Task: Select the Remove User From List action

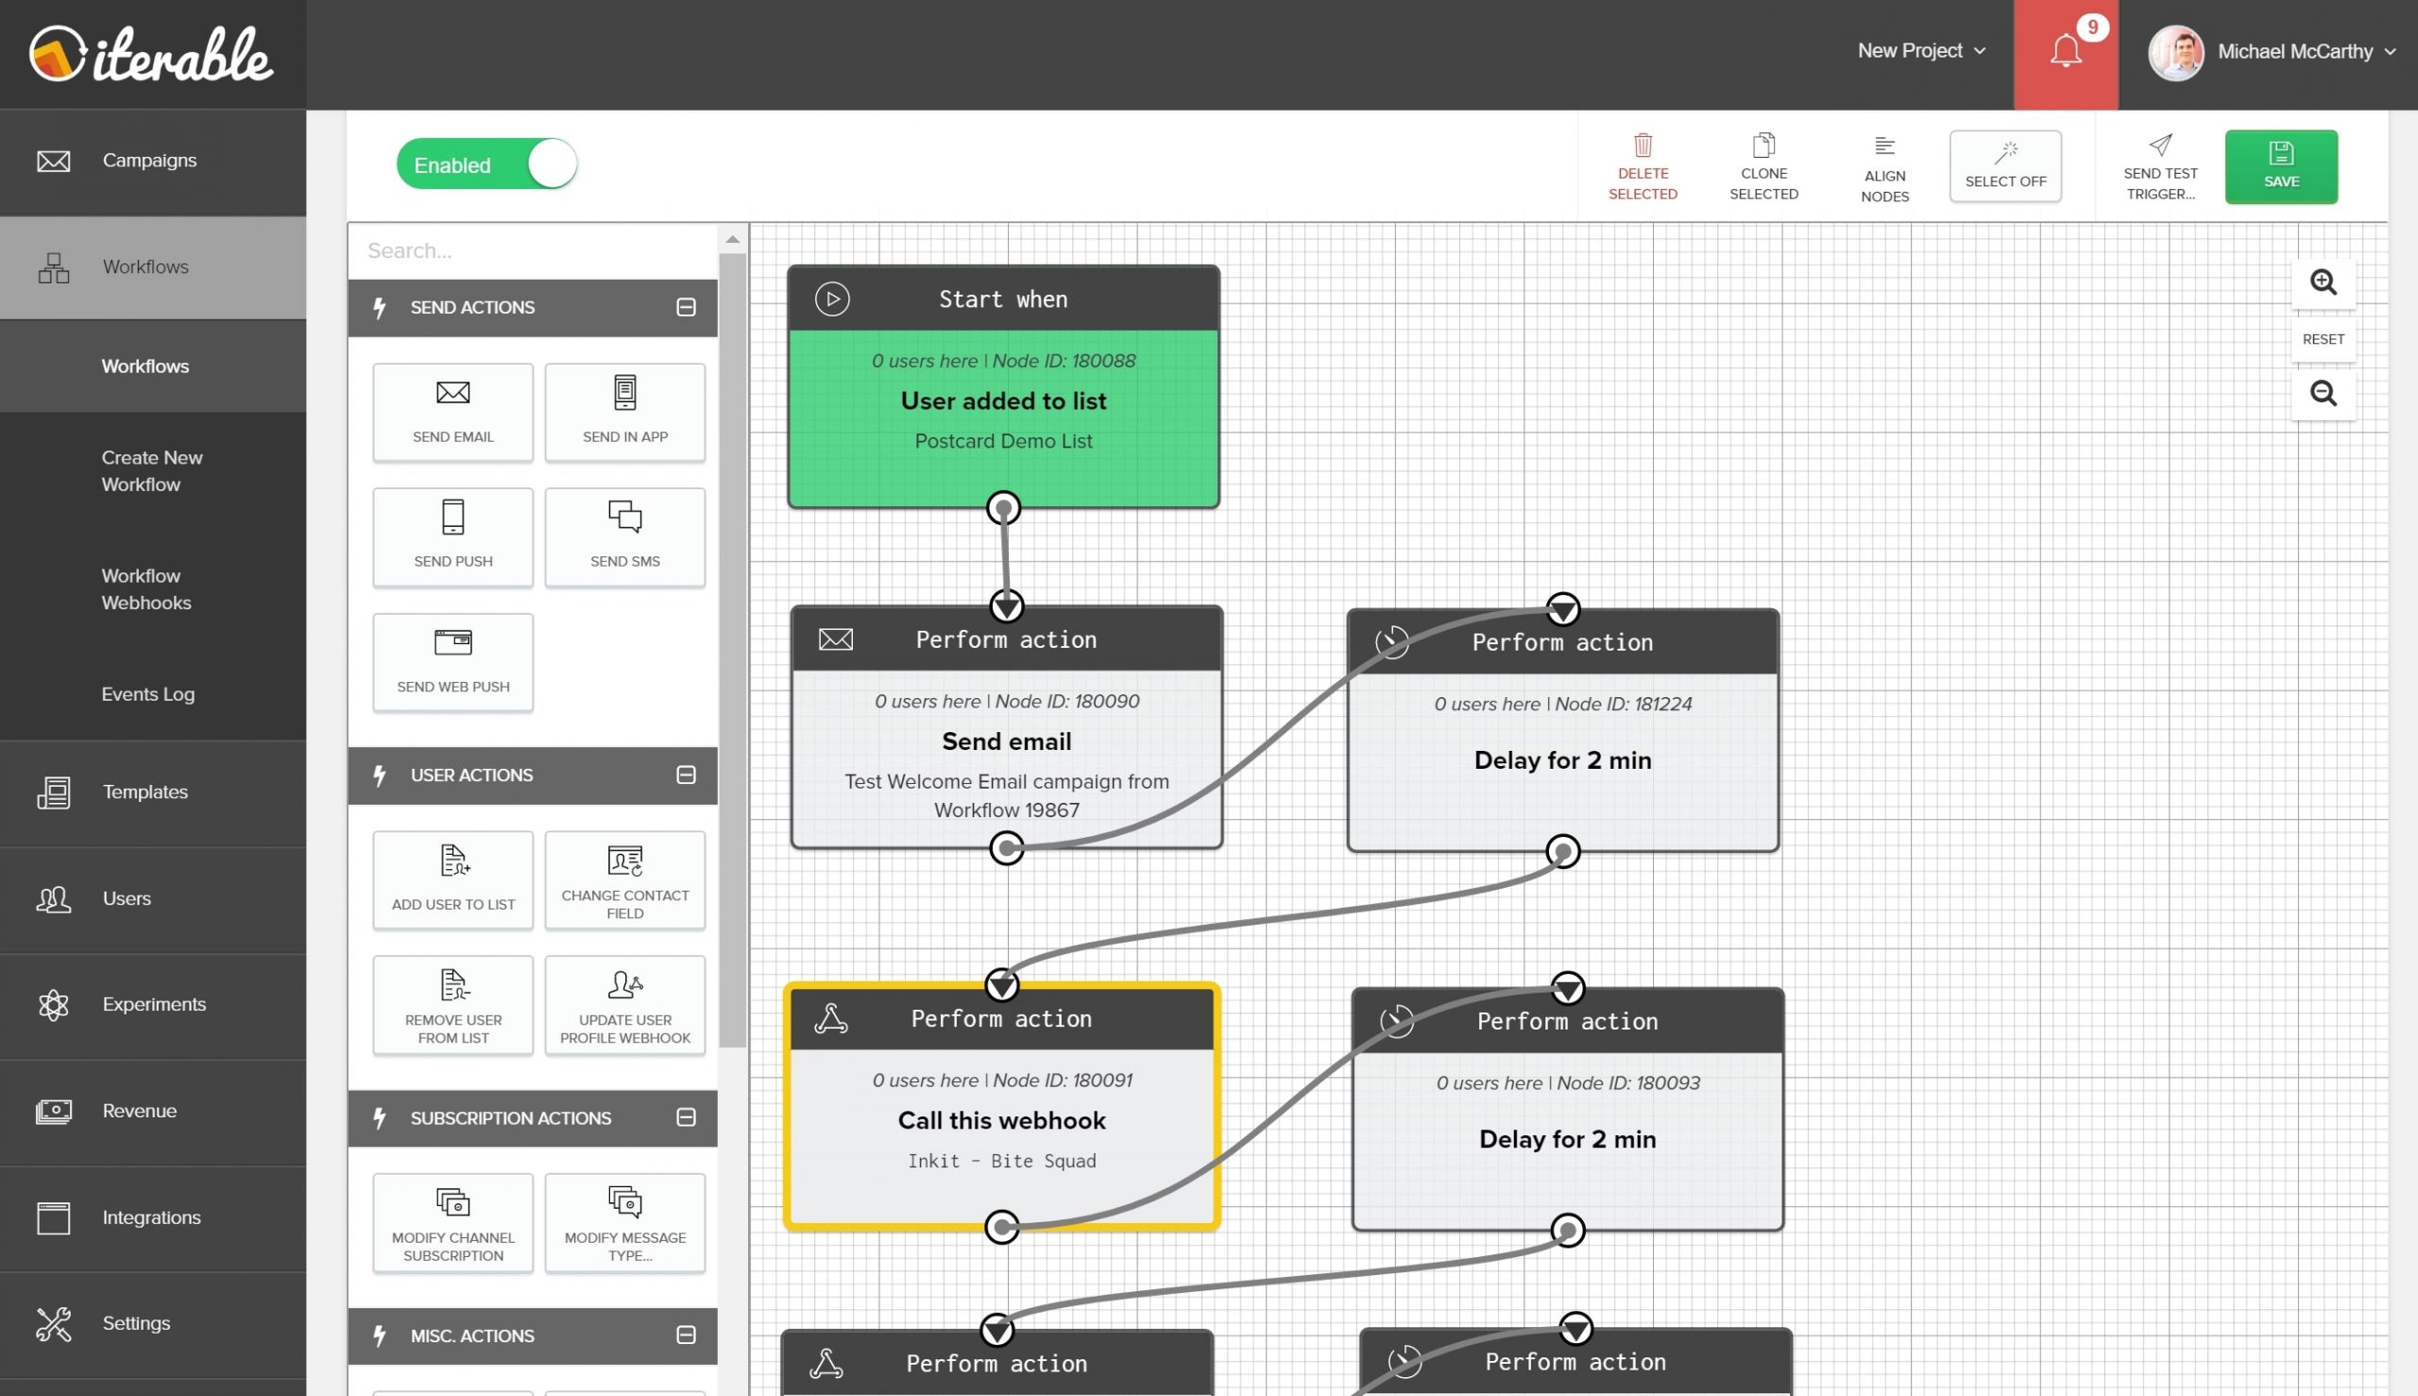Action: pyautogui.click(x=451, y=1004)
